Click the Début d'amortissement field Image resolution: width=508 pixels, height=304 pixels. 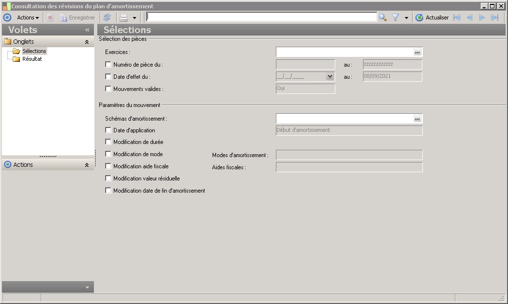[349, 130]
